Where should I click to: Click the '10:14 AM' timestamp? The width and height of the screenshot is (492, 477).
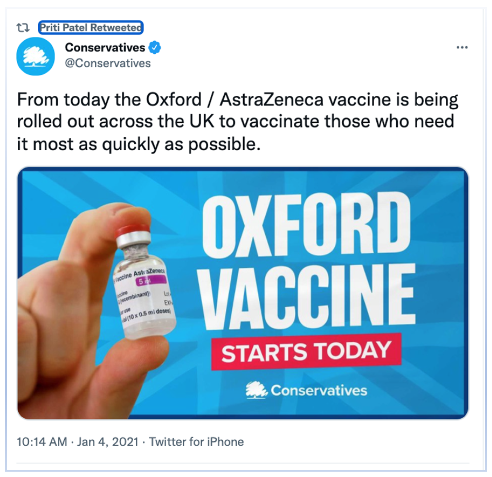pos(42,442)
